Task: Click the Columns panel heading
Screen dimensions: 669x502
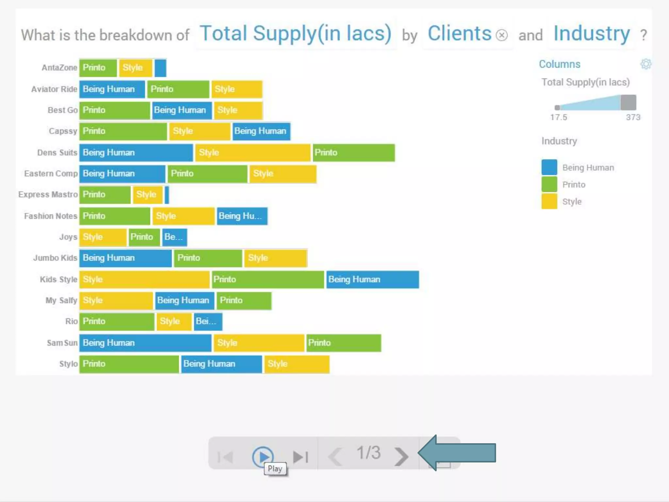Action: (560, 64)
